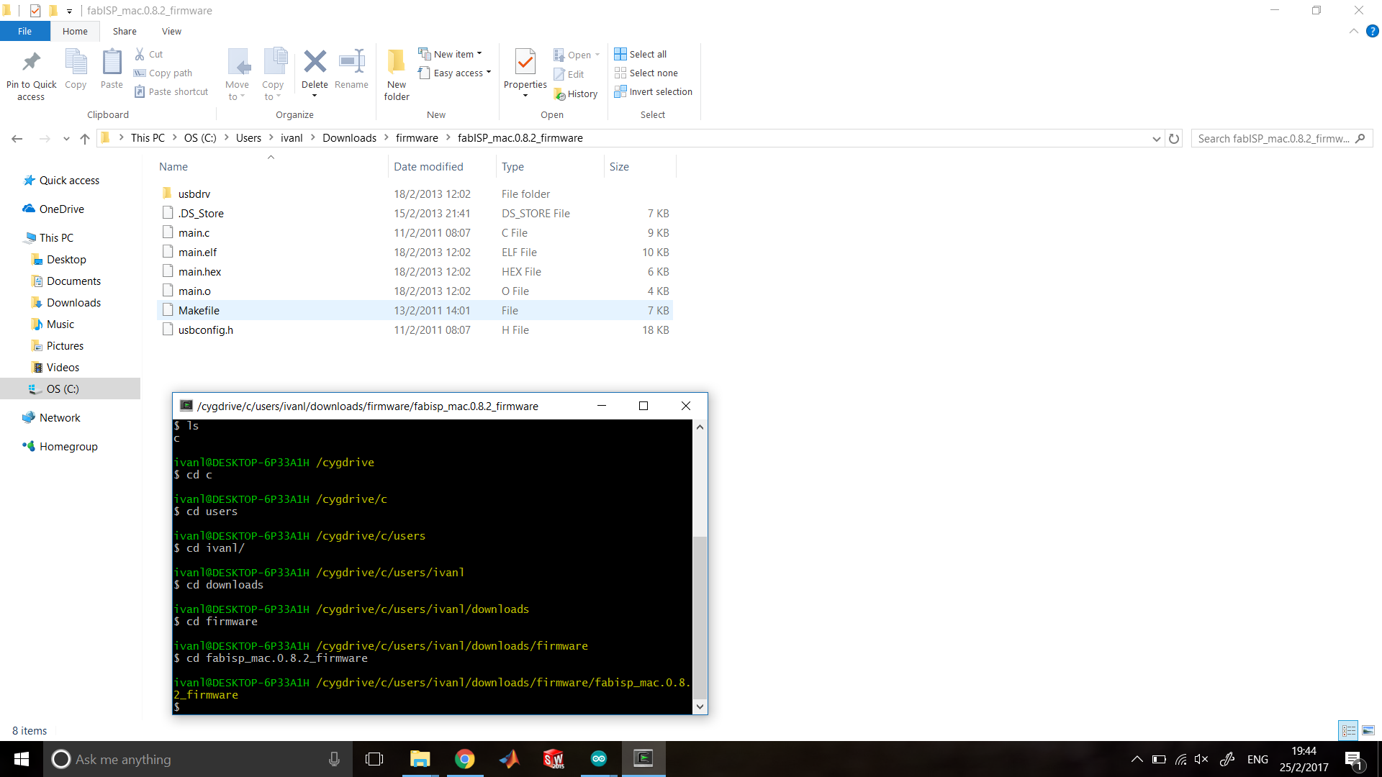This screenshot has height=777, width=1382.
Task: Open Documents in navigation pane
Action: pyautogui.click(x=73, y=281)
